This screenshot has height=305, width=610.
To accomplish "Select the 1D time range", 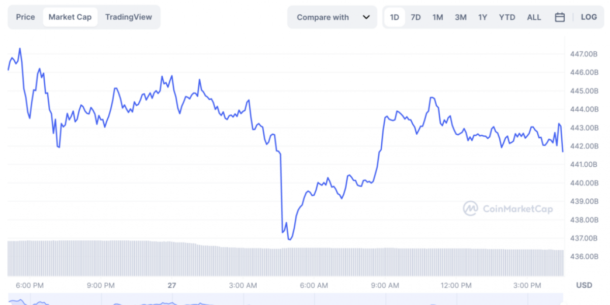I will click(x=394, y=17).
